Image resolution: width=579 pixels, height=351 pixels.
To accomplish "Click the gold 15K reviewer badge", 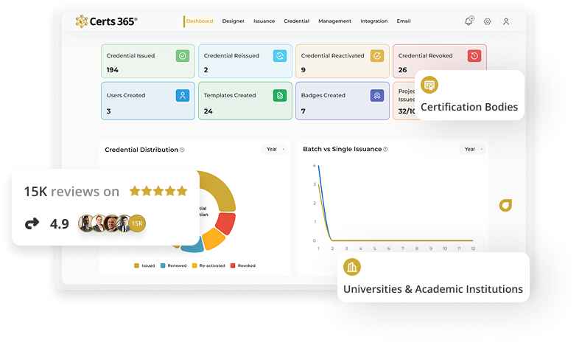I will (x=137, y=223).
